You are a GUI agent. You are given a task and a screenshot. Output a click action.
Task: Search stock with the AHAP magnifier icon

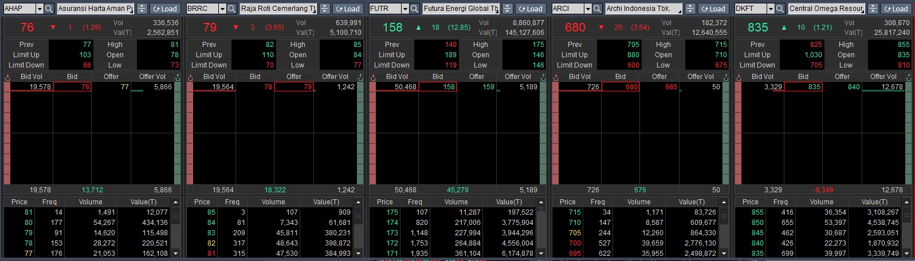click(x=49, y=9)
